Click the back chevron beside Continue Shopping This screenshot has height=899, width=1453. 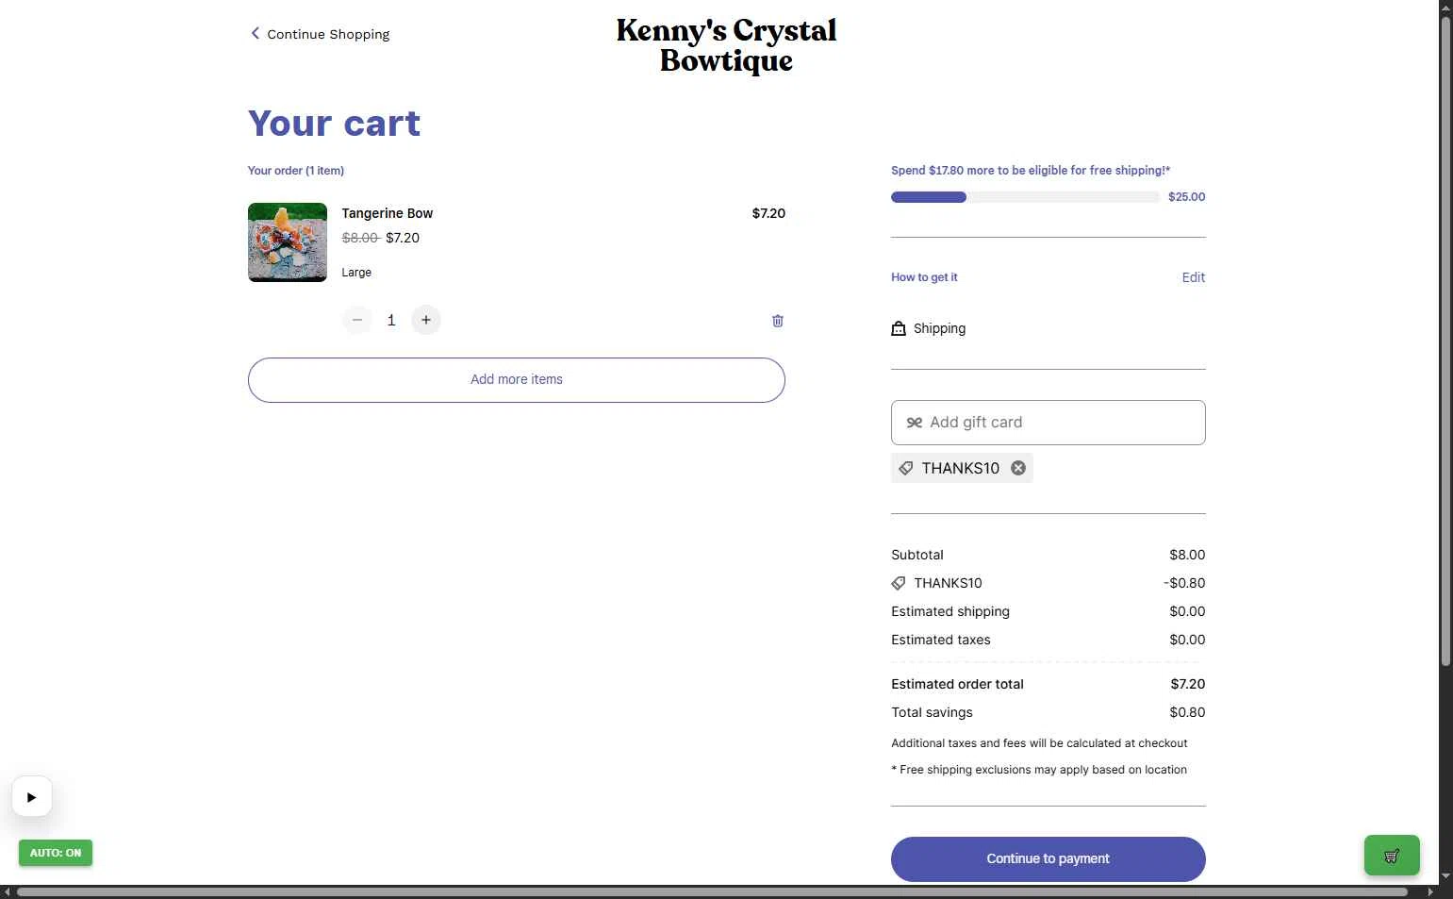pyautogui.click(x=255, y=33)
